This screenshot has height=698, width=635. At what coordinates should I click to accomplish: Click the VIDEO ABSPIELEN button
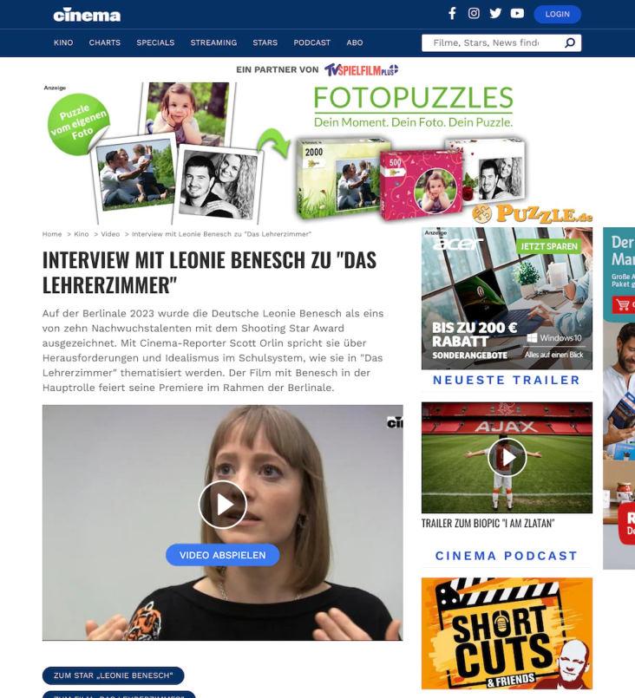click(x=223, y=555)
